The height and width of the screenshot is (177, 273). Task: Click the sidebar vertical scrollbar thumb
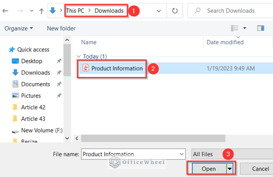(x=67, y=60)
